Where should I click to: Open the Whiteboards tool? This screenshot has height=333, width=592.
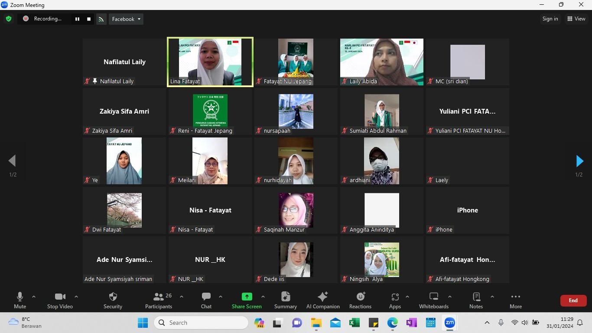(x=433, y=300)
